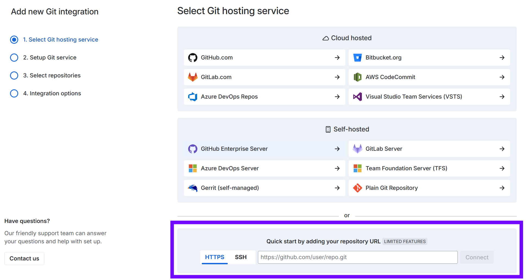This screenshot has height=280, width=530.
Task: Click the Bitbucket.org bucket icon
Action: (x=357, y=58)
